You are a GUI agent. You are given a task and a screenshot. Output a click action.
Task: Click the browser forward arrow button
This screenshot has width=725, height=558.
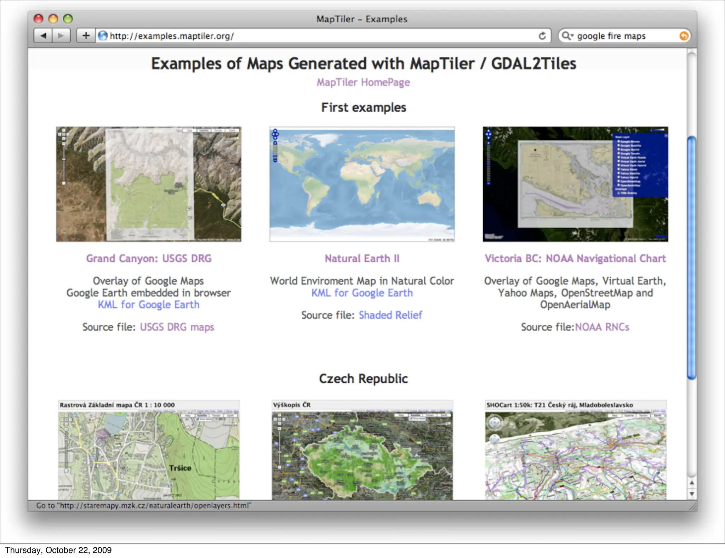point(61,36)
